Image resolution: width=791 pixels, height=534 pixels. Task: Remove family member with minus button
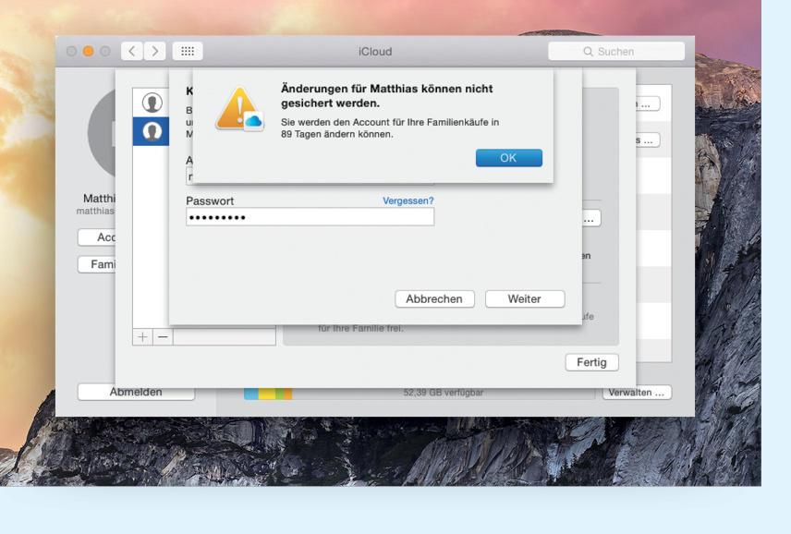(x=163, y=337)
